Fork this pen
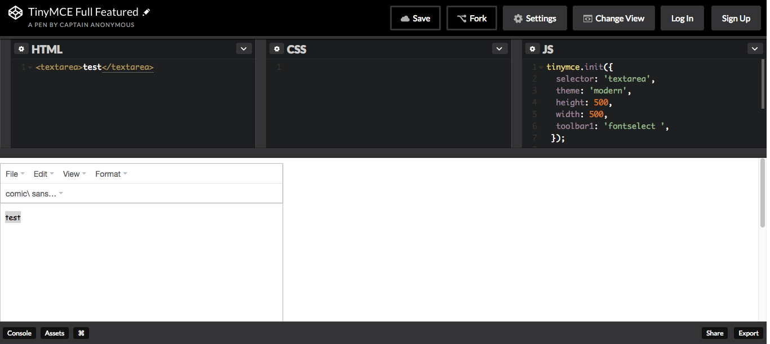Viewport: 770px width, 344px height. pos(472,18)
